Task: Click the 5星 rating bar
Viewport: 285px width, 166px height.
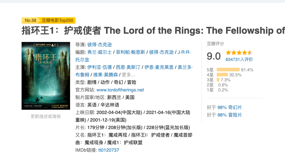Action: point(228,70)
